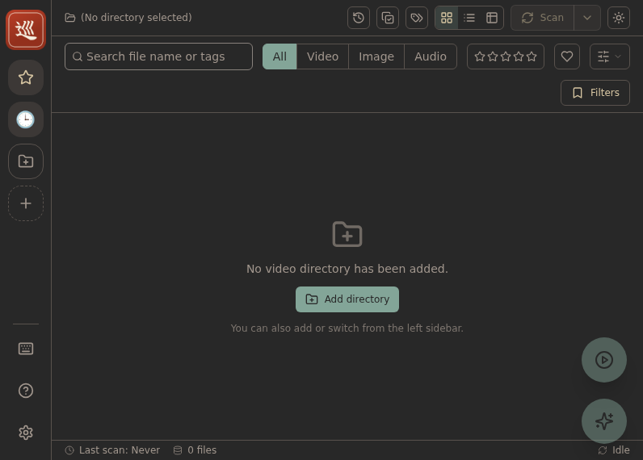Viewport: 643px width, 460px height.
Task: Open the favorites star in the sidebar
Action: 26,77
